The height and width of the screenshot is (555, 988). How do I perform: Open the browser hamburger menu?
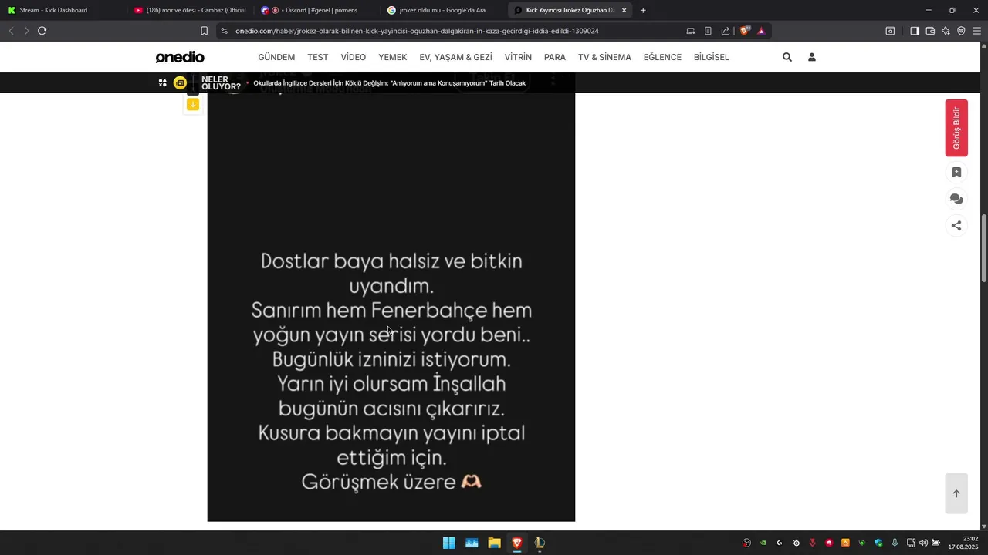click(976, 31)
